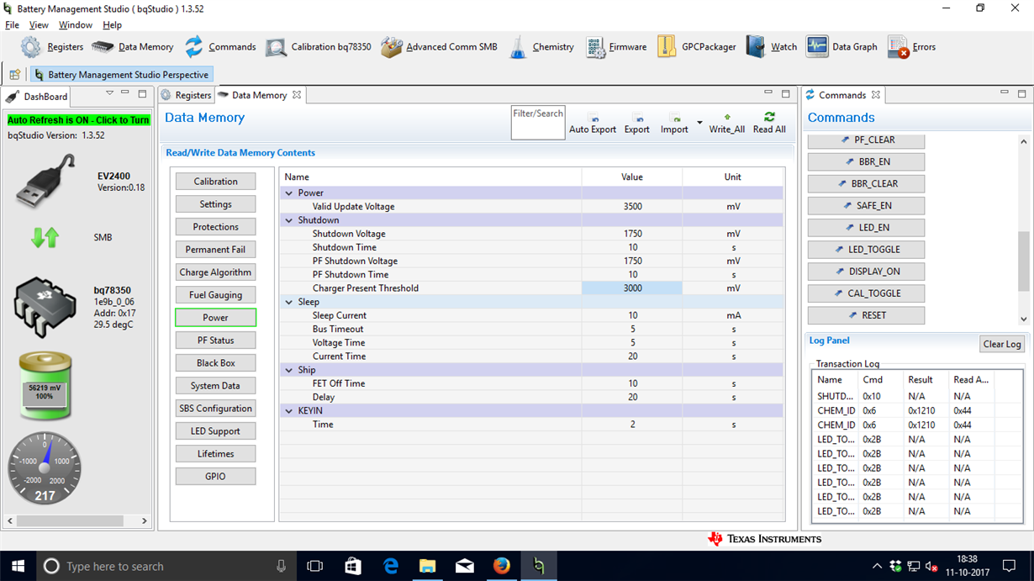Click the Export icon in Data Memory
The height and width of the screenshot is (581, 1034).
[x=636, y=119]
